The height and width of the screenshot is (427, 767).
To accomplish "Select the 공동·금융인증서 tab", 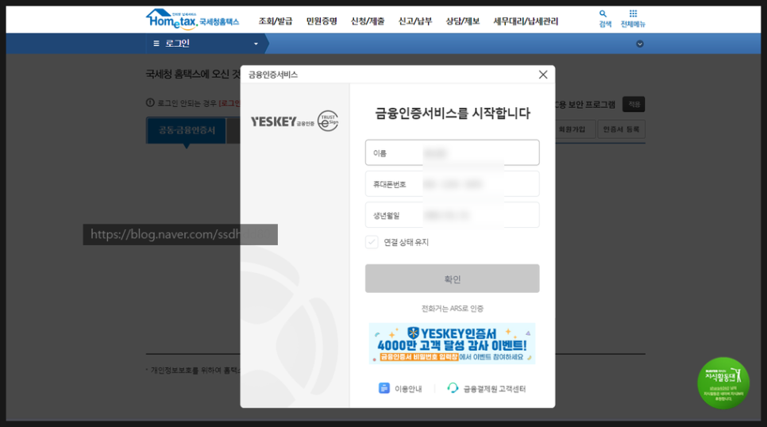I will click(x=187, y=130).
